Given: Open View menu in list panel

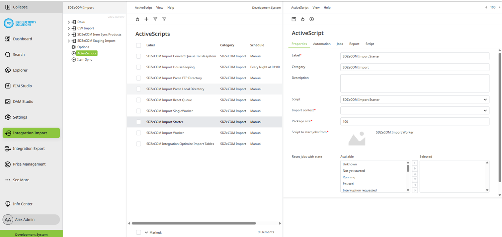Looking at the screenshot, I should 160,8.
